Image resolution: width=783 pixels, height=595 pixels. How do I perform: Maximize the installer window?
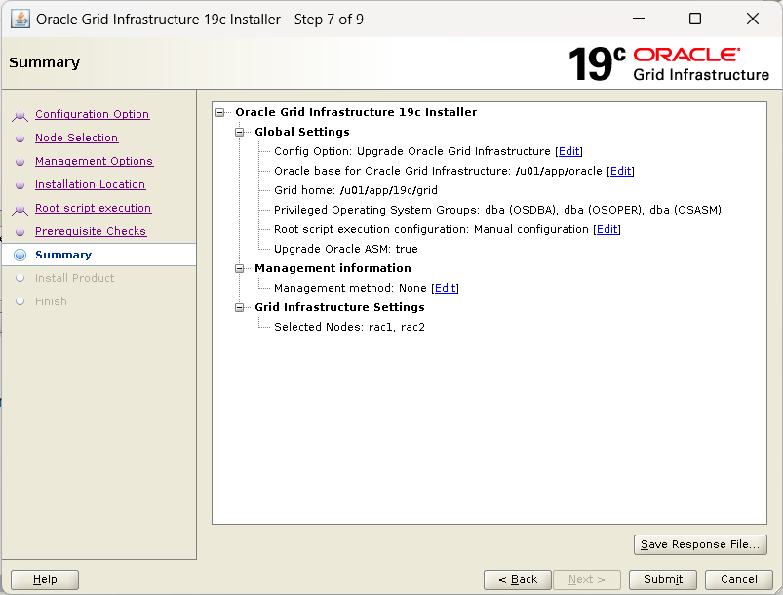point(694,19)
